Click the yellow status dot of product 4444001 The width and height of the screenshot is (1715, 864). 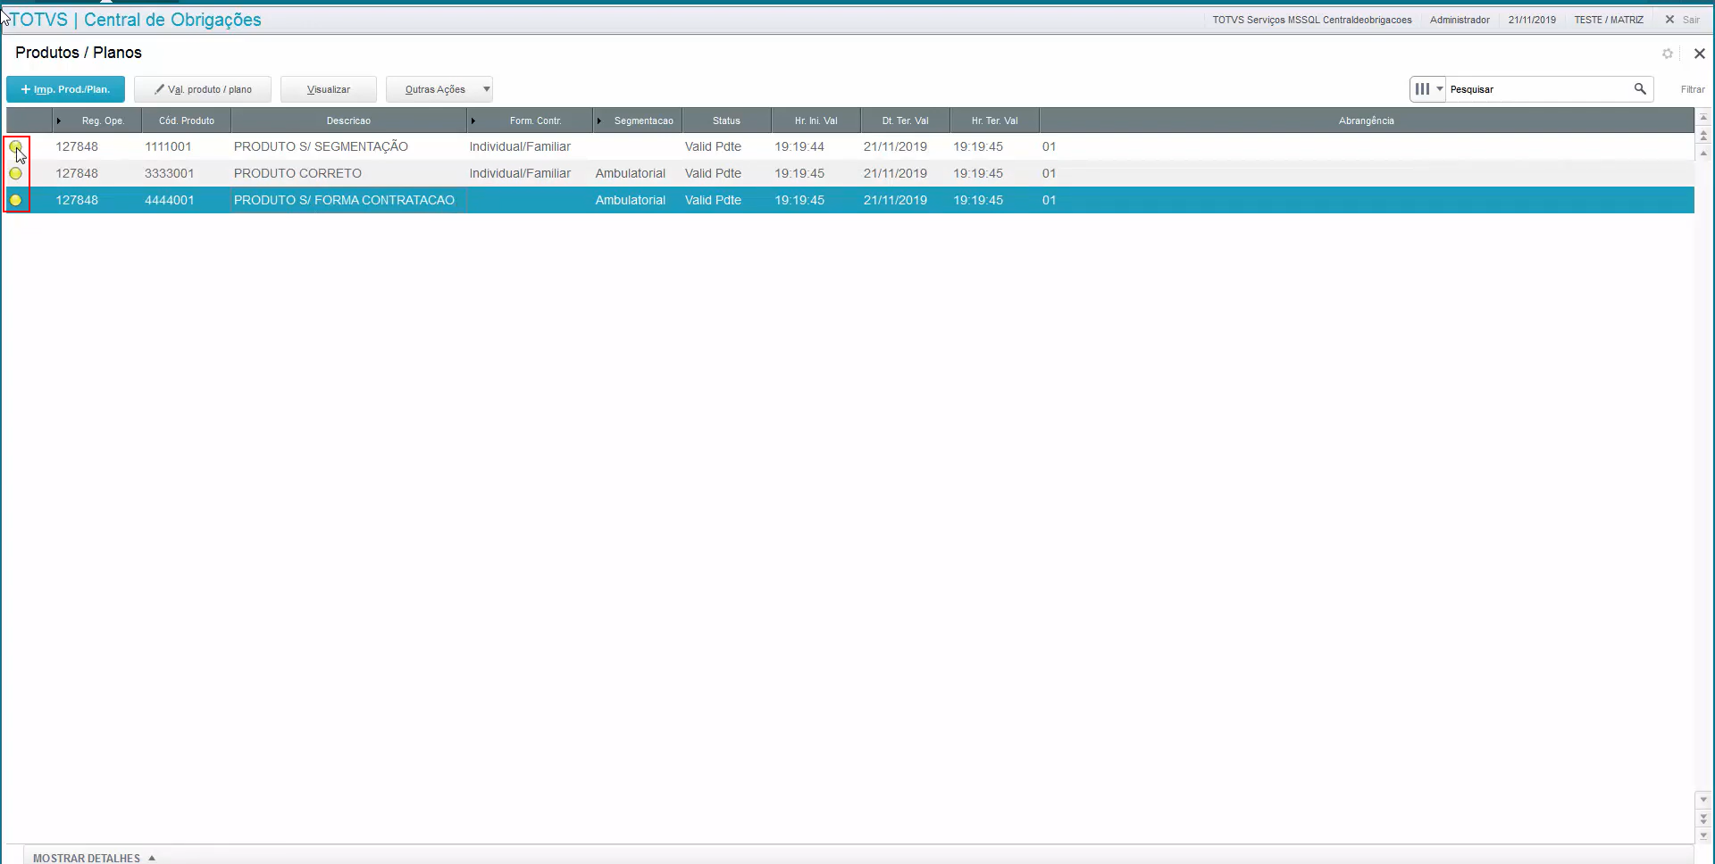(x=15, y=200)
